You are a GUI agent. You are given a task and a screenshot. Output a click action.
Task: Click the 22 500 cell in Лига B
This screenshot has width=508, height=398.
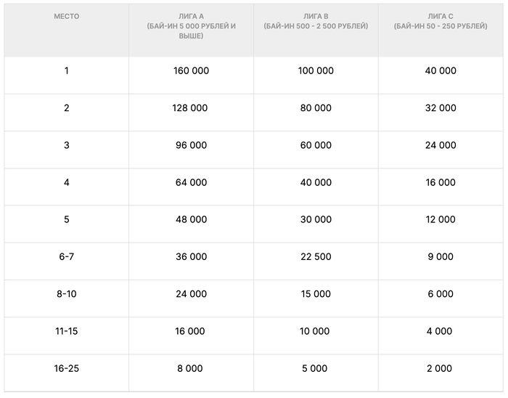(x=316, y=256)
